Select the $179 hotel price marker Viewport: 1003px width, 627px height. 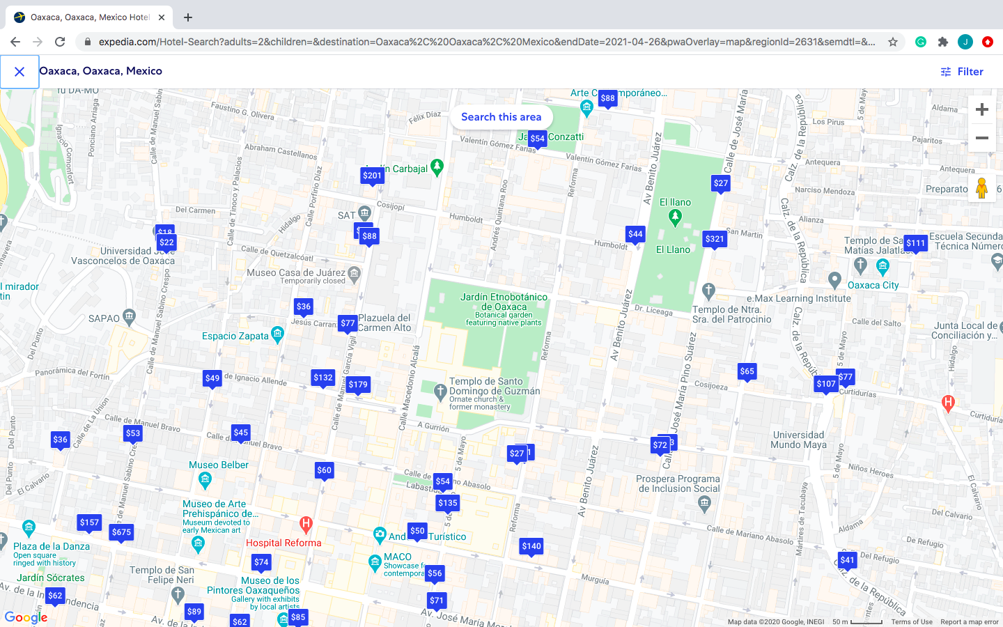pyautogui.click(x=358, y=385)
